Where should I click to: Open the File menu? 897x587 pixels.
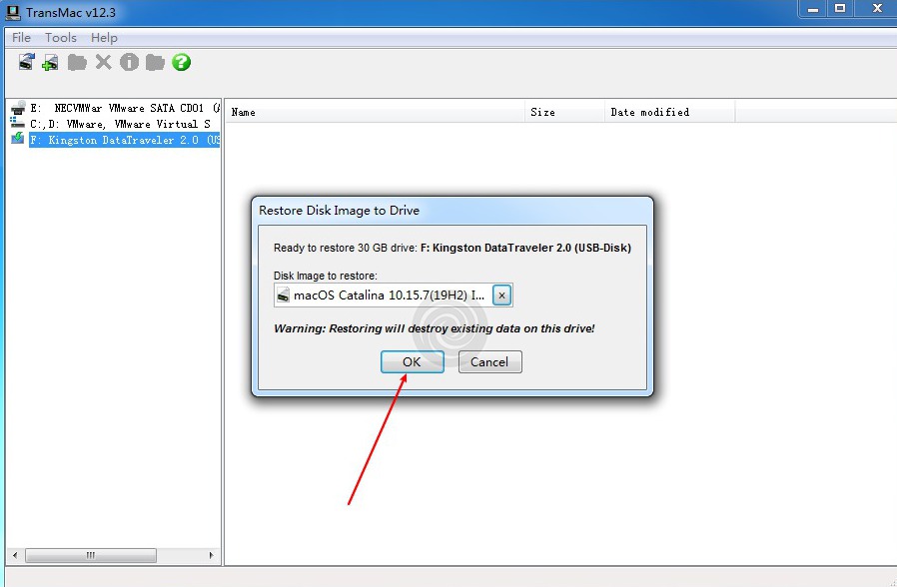[21, 38]
